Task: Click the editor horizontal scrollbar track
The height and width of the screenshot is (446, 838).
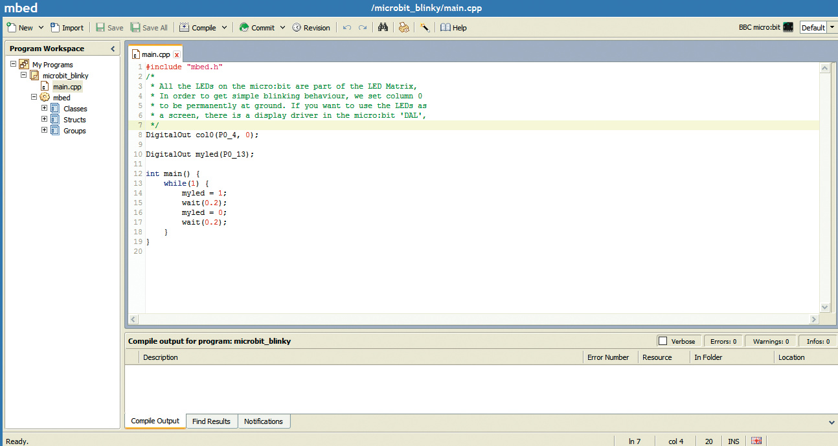Action: (473, 319)
